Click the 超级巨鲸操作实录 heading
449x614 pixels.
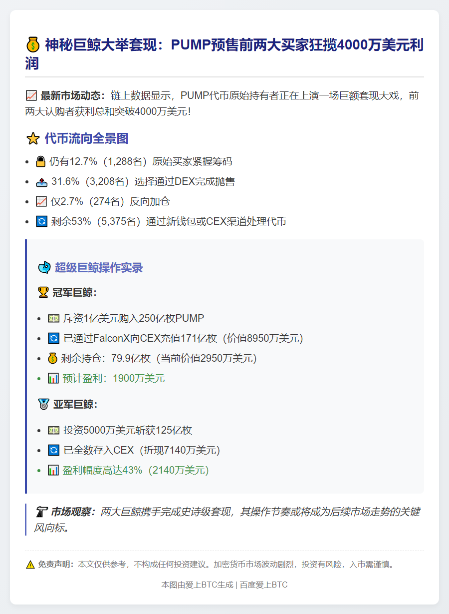[x=99, y=267]
